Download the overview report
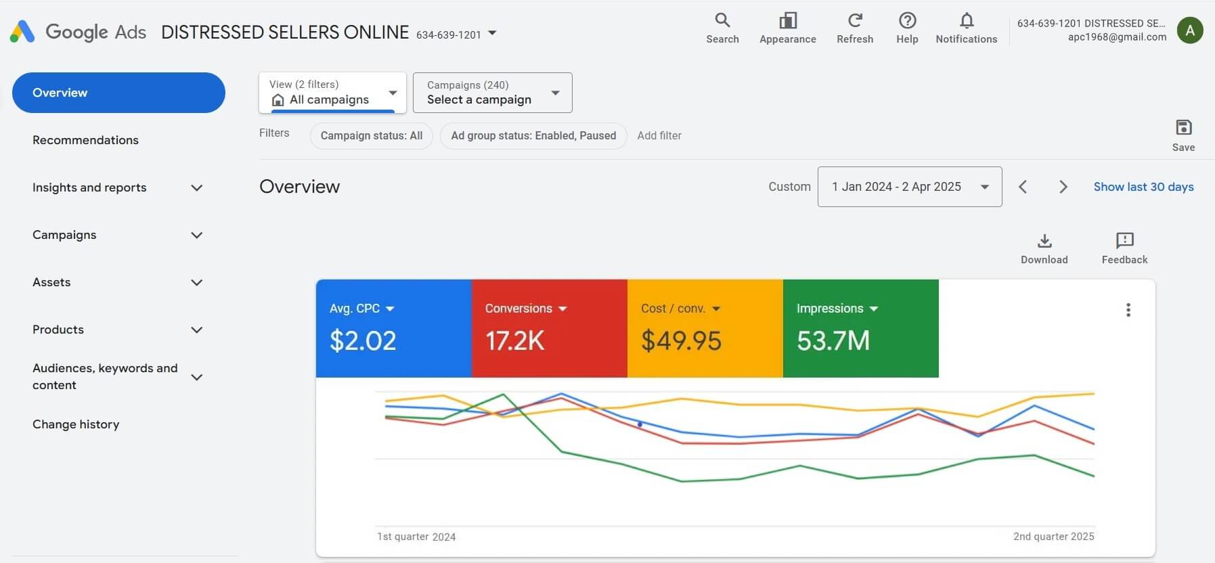1215x563 pixels. pos(1044,248)
